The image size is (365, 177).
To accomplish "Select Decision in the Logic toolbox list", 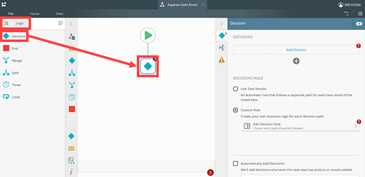I will (15, 36).
